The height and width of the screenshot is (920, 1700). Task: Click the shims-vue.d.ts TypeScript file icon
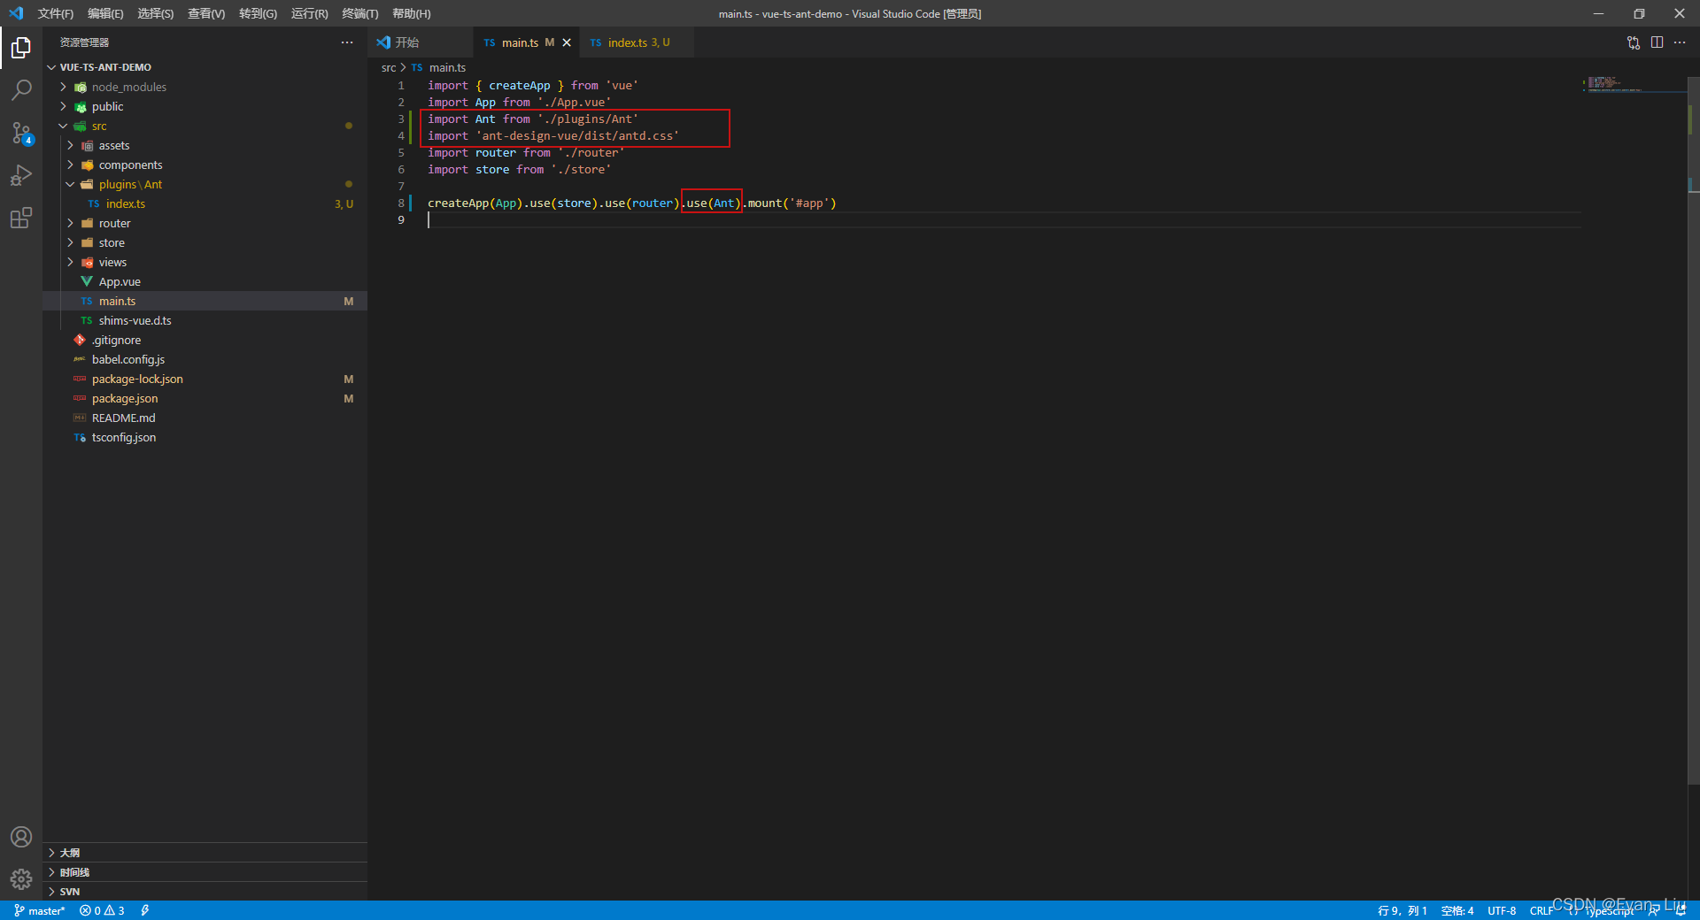point(87,320)
